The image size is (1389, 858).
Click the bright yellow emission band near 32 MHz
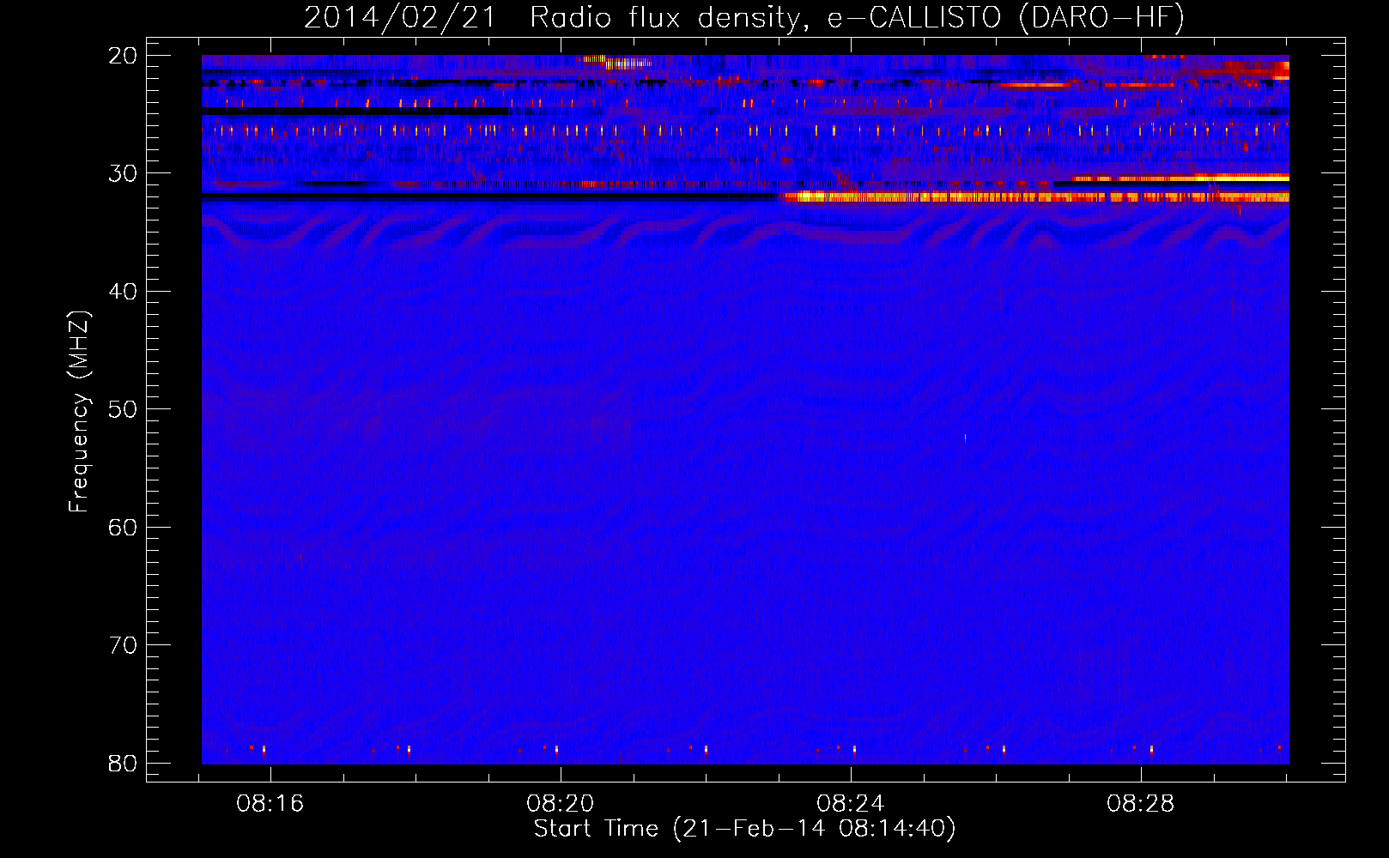[1034, 197]
